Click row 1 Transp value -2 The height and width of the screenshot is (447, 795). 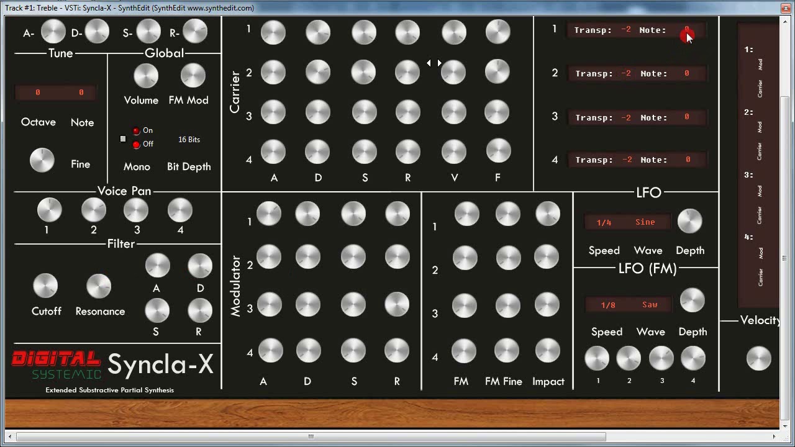[626, 30]
